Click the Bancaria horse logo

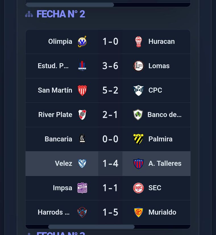click(x=82, y=139)
